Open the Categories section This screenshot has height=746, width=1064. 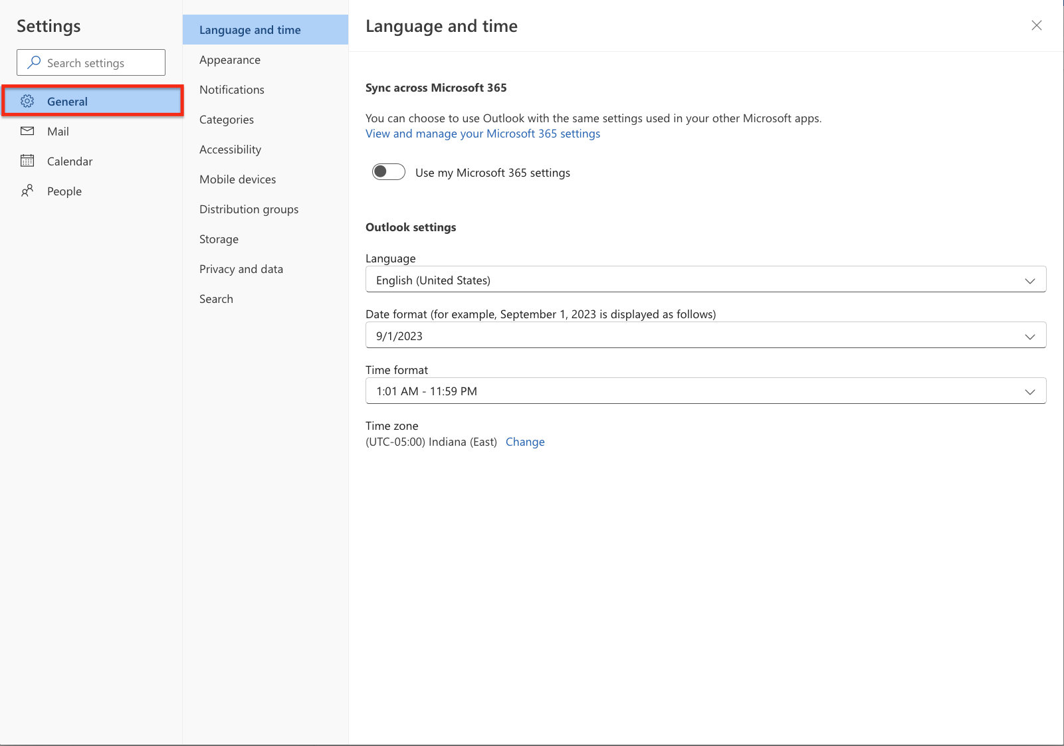pyautogui.click(x=265, y=120)
